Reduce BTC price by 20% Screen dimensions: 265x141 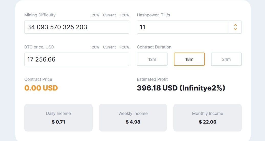(x=95, y=47)
